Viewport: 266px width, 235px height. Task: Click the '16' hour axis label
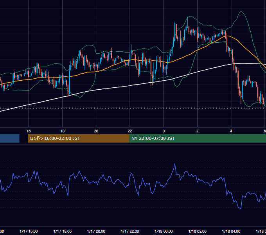click(x=29, y=131)
